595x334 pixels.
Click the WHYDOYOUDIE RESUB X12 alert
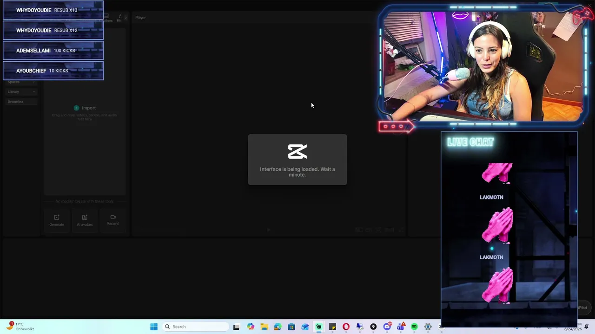[53, 30]
